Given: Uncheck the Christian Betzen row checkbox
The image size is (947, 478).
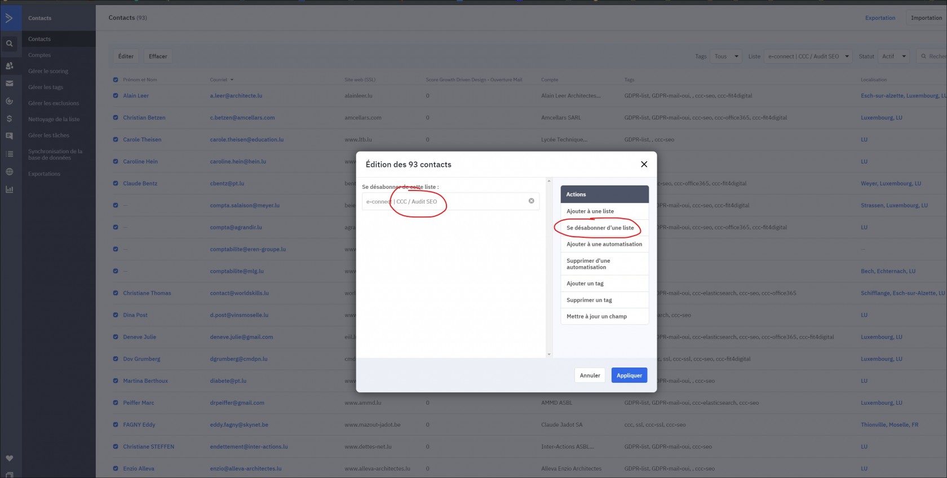Looking at the screenshot, I should [116, 118].
